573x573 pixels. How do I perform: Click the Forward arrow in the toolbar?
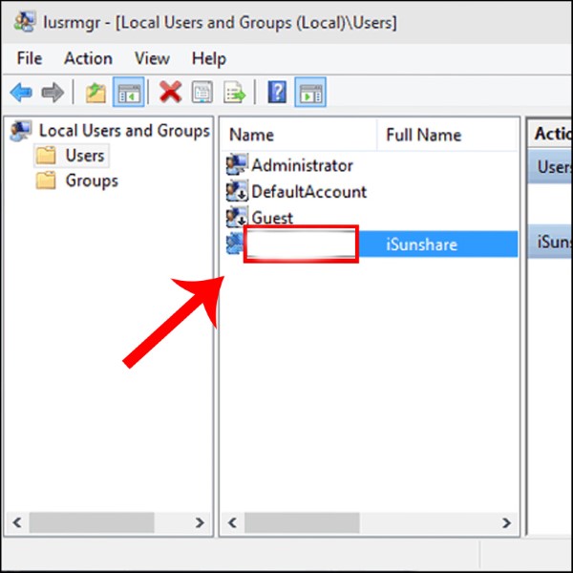tap(53, 93)
